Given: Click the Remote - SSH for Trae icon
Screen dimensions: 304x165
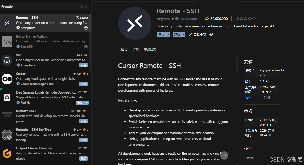Looking at the screenshot, I should coord(7,135).
